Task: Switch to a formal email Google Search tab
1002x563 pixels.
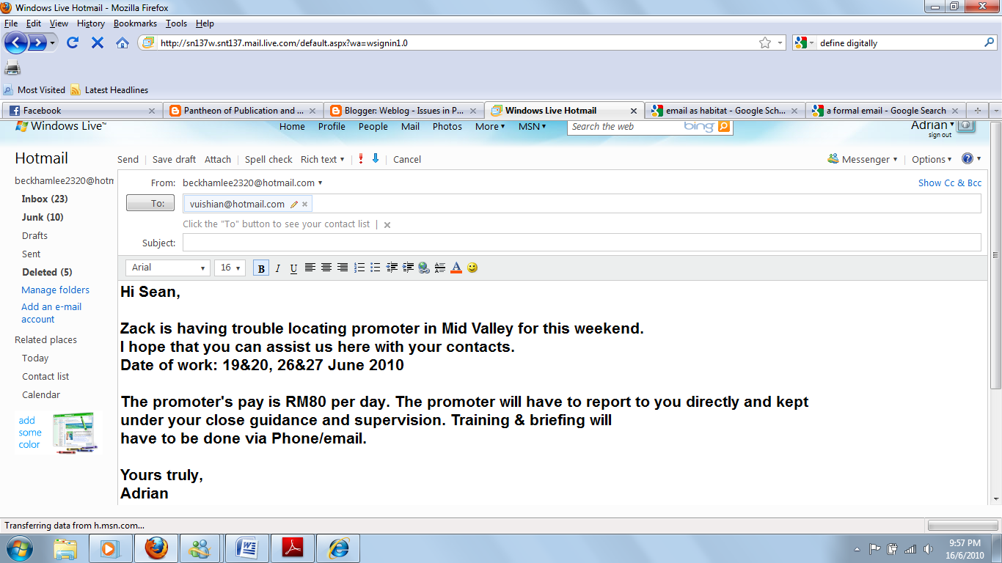Action: 885,111
